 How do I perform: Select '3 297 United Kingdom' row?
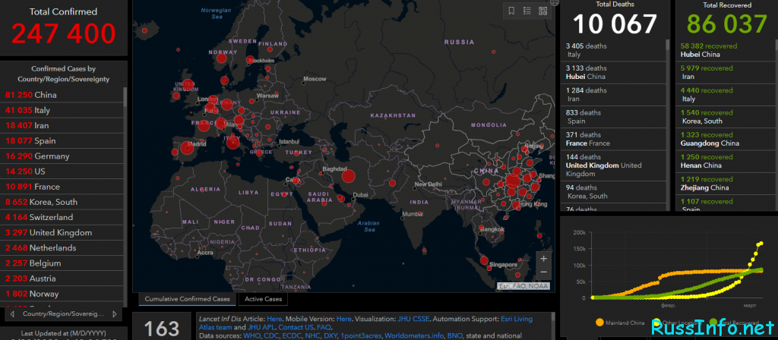[x=62, y=232]
